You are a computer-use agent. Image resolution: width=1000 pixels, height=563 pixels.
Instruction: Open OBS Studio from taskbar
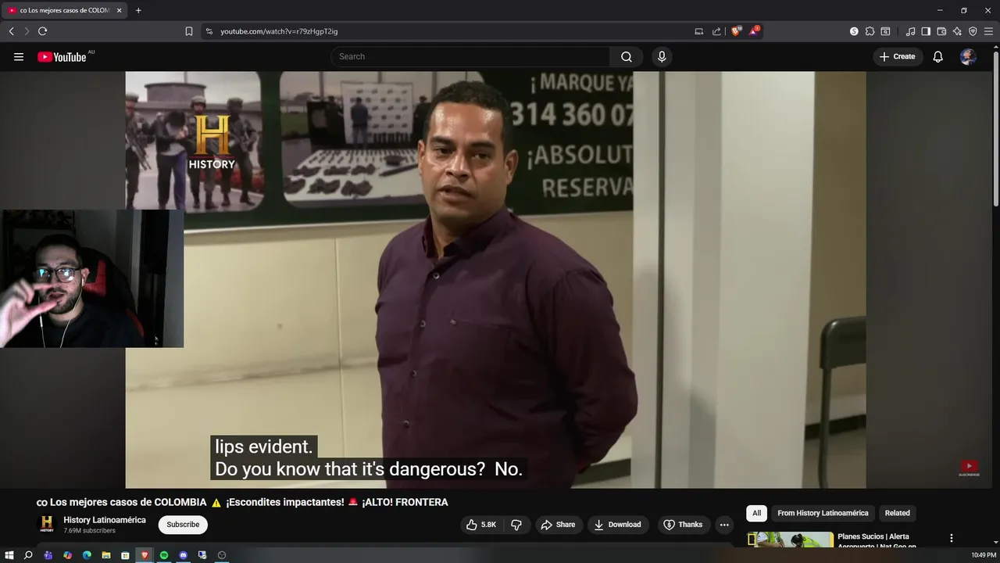click(222, 555)
